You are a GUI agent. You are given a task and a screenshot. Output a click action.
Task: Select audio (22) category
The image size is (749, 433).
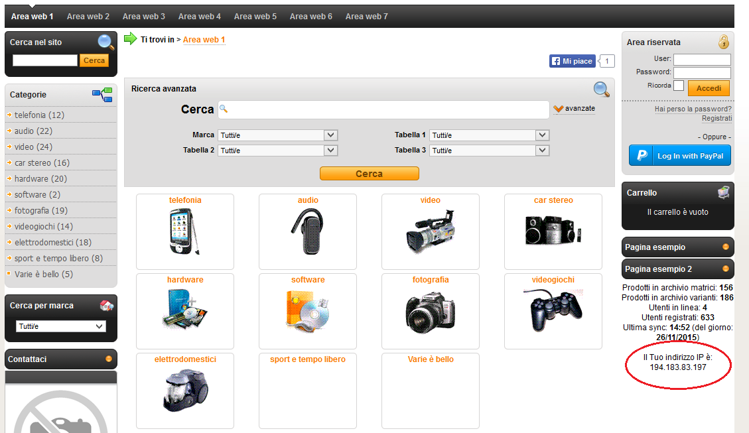pos(33,131)
